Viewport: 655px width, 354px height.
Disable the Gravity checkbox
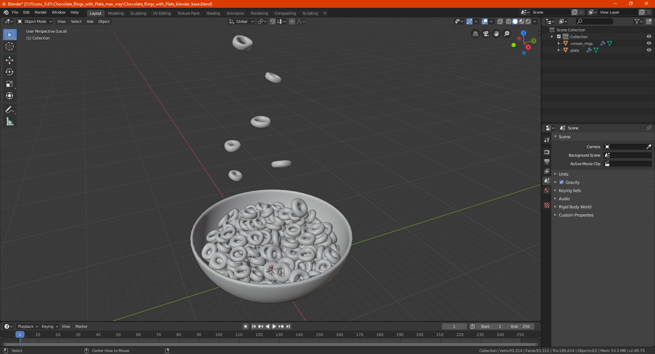pyautogui.click(x=562, y=182)
